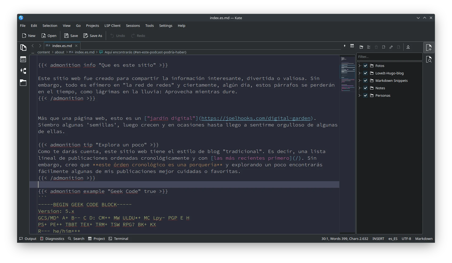
Task: Click the snippets Filter input field
Action: coord(389,57)
